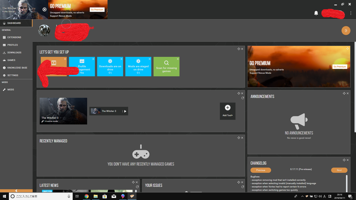Click the Mods are staged on drive tile

click(x=138, y=67)
